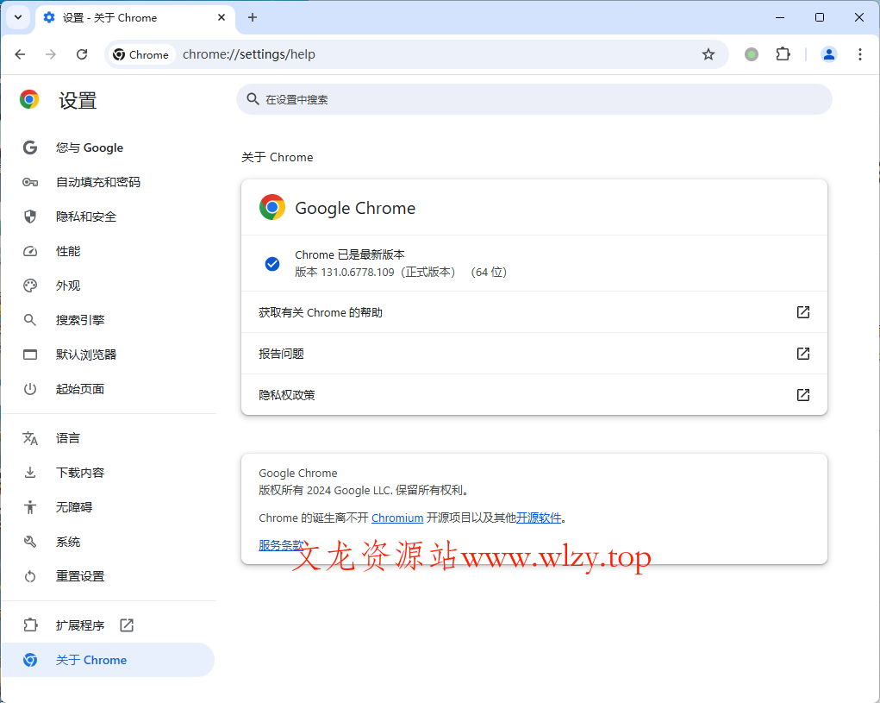This screenshot has width=880, height=703.
Task: Click the 服务条款 link
Action: [x=280, y=544]
